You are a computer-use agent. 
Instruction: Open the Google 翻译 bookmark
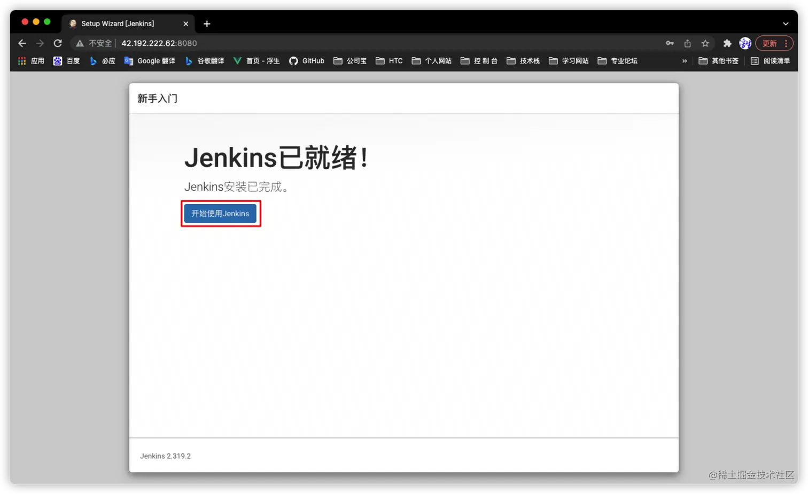(x=150, y=60)
